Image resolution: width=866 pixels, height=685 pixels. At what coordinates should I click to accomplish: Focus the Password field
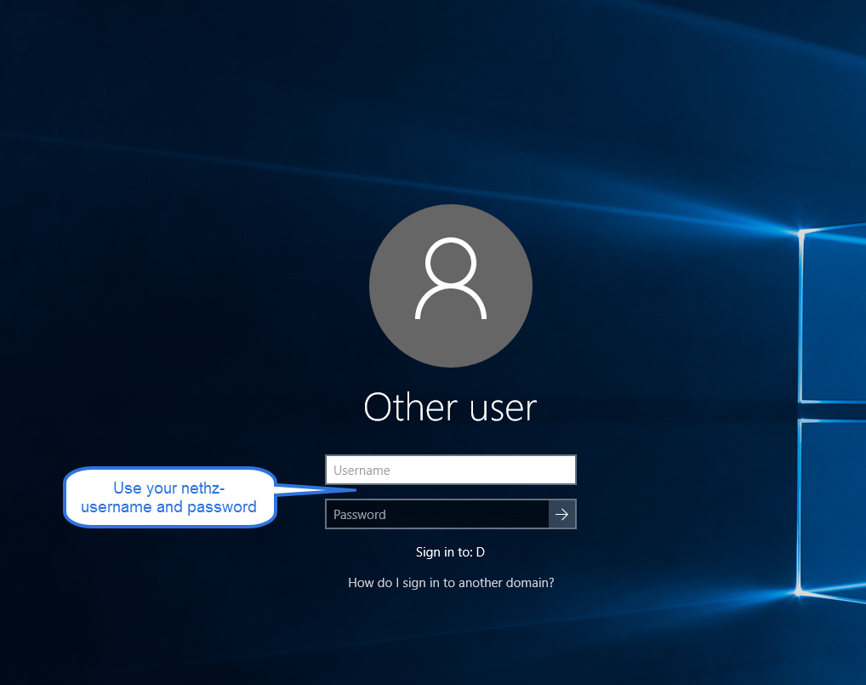pos(437,514)
